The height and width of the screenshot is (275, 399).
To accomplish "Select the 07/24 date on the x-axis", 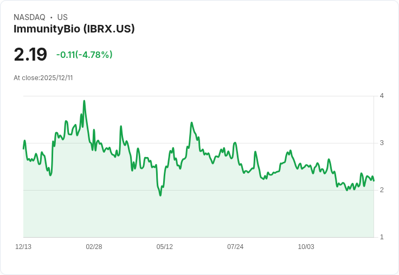I will click(x=235, y=246).
